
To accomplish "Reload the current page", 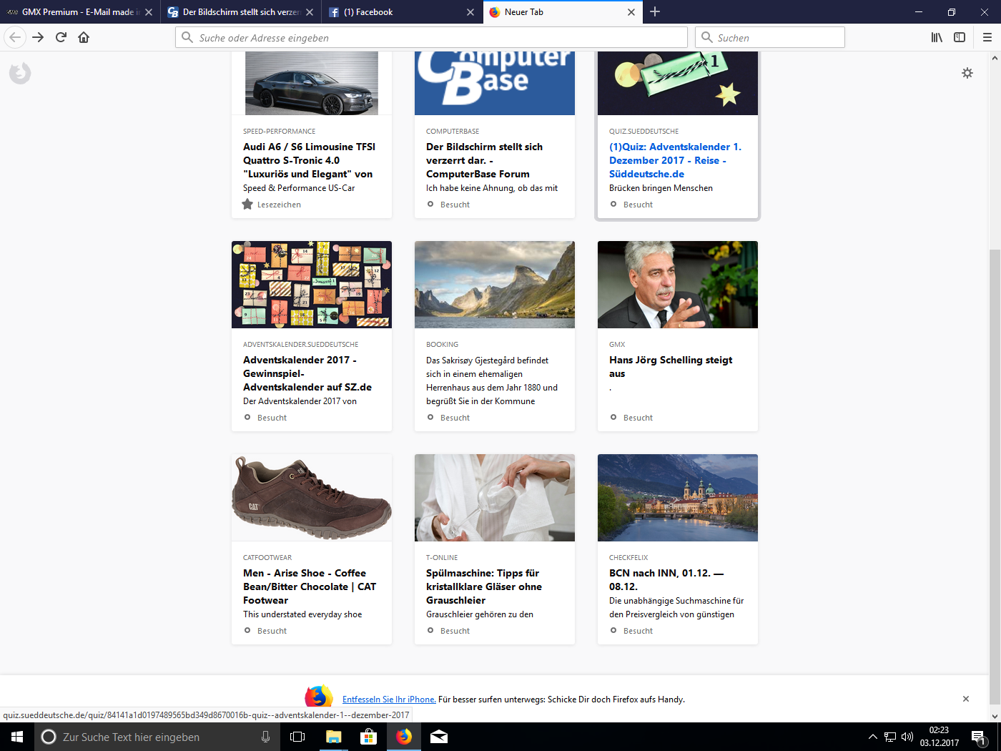I will tap(61, 37).
